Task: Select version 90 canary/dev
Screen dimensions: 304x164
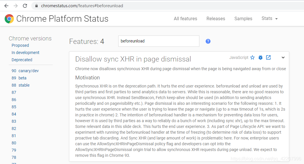Action: [x=25, y=71]
